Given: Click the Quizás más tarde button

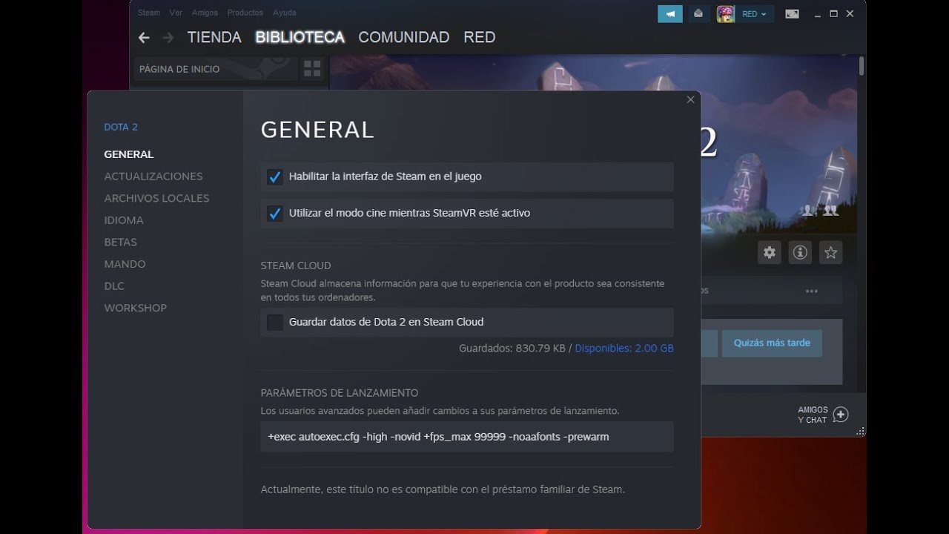Looking at the screenshot, I should [x=772, y=343].
